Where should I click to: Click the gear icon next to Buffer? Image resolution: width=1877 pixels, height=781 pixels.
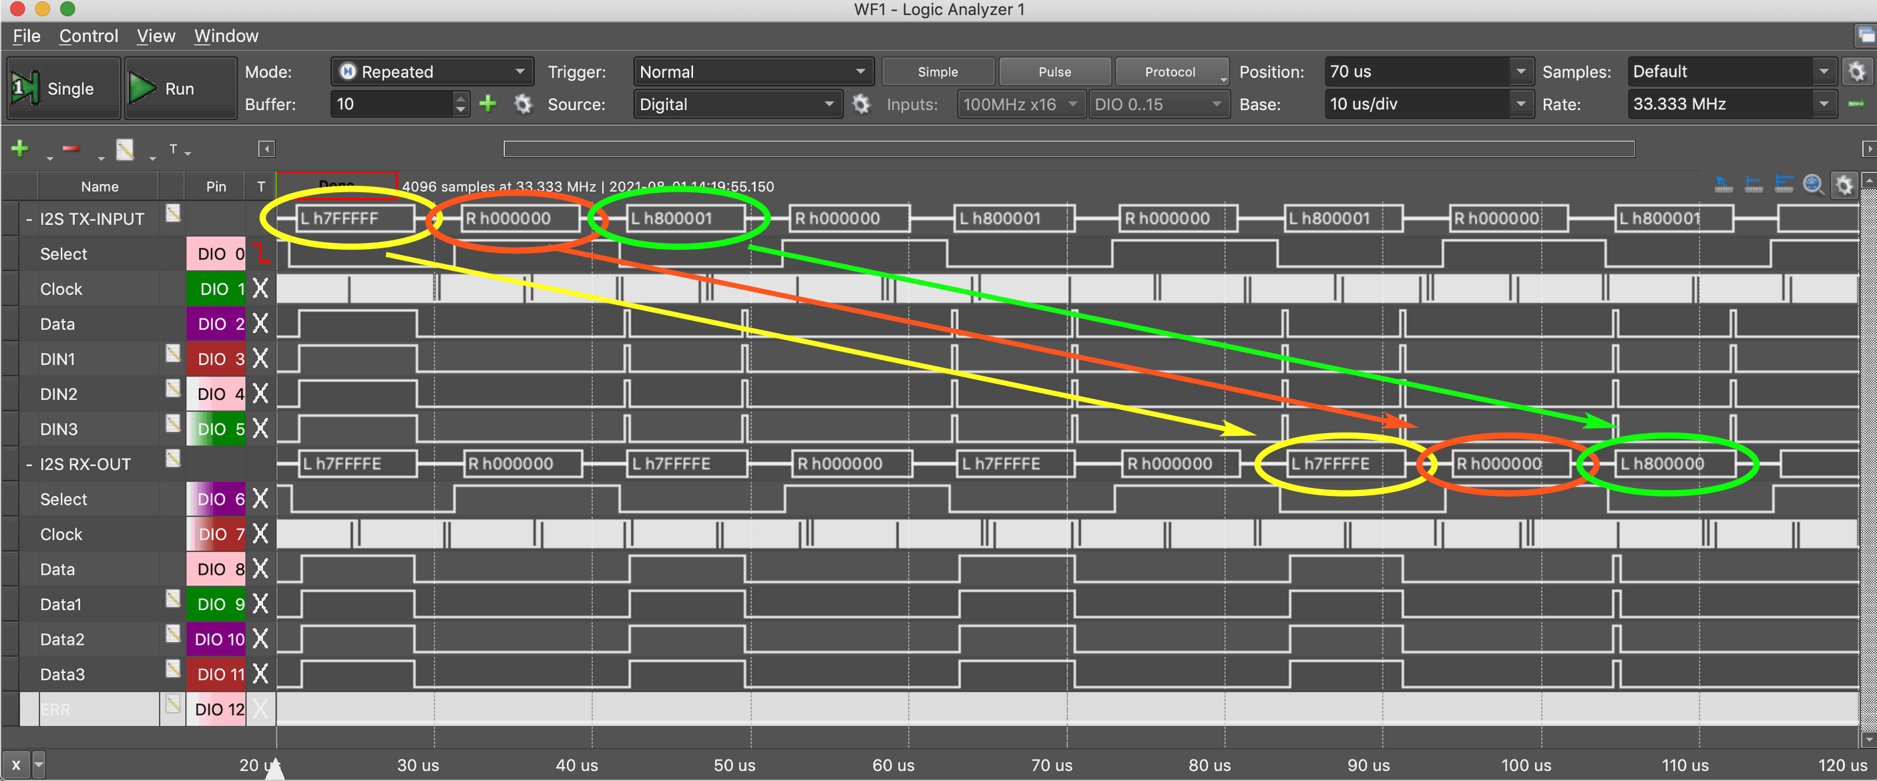click(522, 104)
